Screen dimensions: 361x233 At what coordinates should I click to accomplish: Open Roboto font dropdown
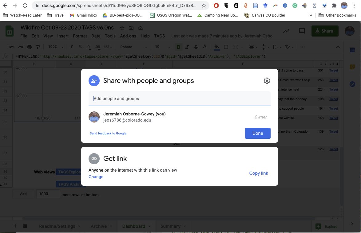(133, 47)
